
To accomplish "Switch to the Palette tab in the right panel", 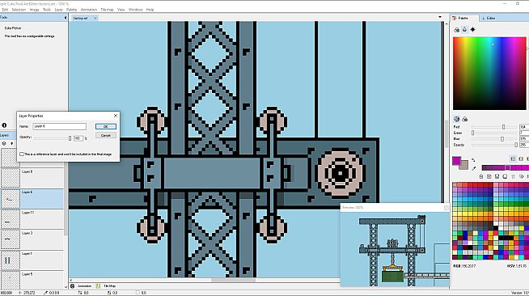I will pos(463,19).
